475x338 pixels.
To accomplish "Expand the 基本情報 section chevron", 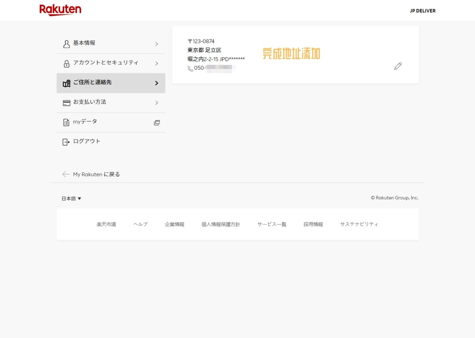I will pyautogui.click(x=156, y=44).
